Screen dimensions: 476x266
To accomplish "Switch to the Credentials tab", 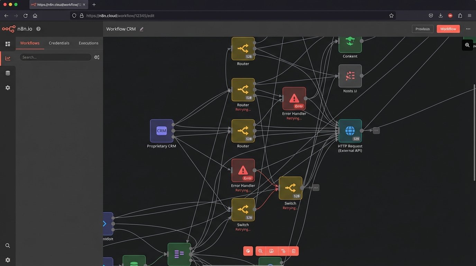I will click(x=59, y=43).
